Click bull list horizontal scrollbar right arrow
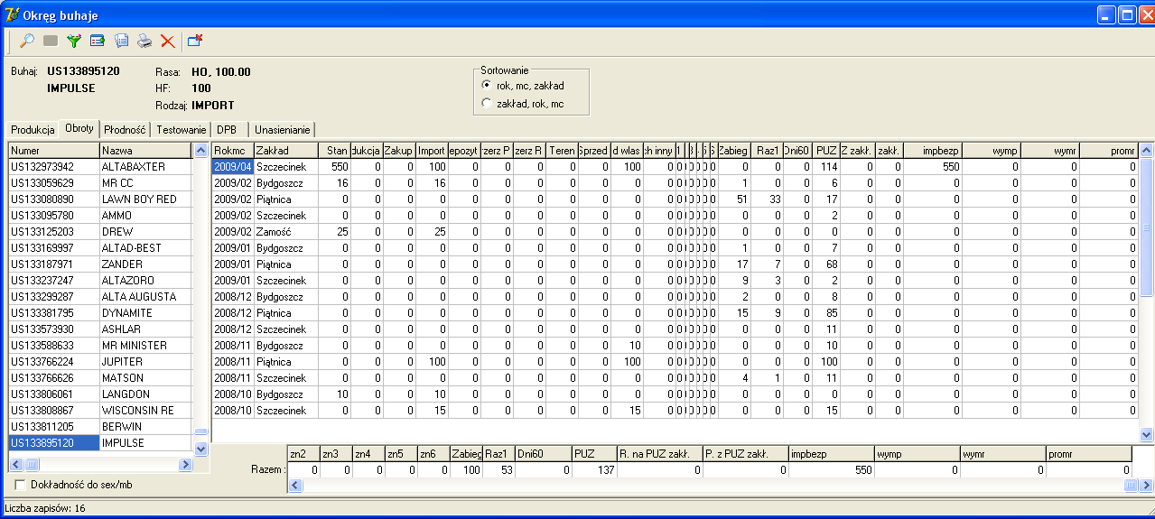1155x519 pixels. click(x=185, y=465)
